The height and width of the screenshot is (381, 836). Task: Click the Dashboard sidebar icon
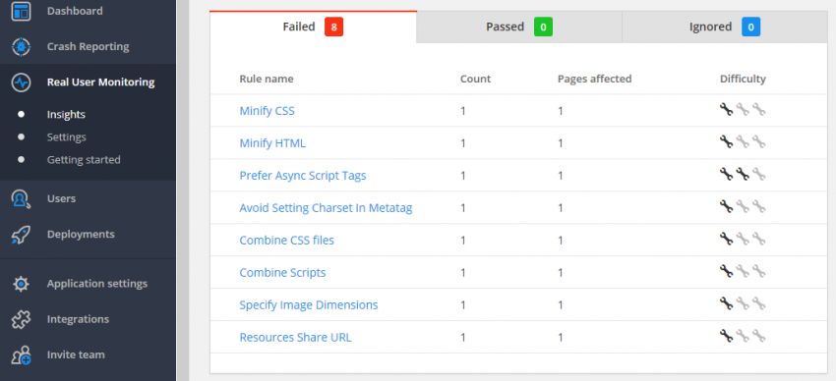coord(21,11)
